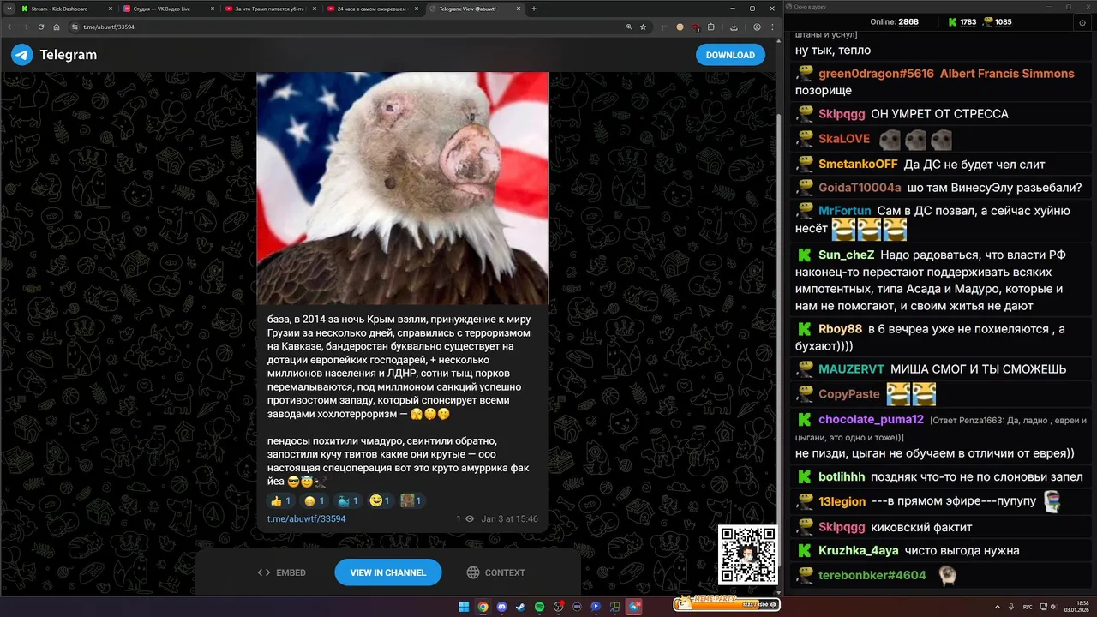Bookmark this page with the star icon
Image resolution: width=1097 pixels, height=617 pixels.
pyautogui.click(x=643, y=27)
